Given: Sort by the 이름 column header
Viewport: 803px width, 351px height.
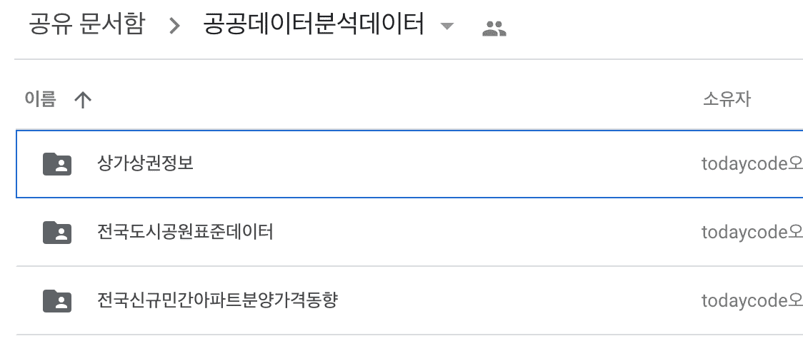Looking at the screenshot, I should [40, 99].
